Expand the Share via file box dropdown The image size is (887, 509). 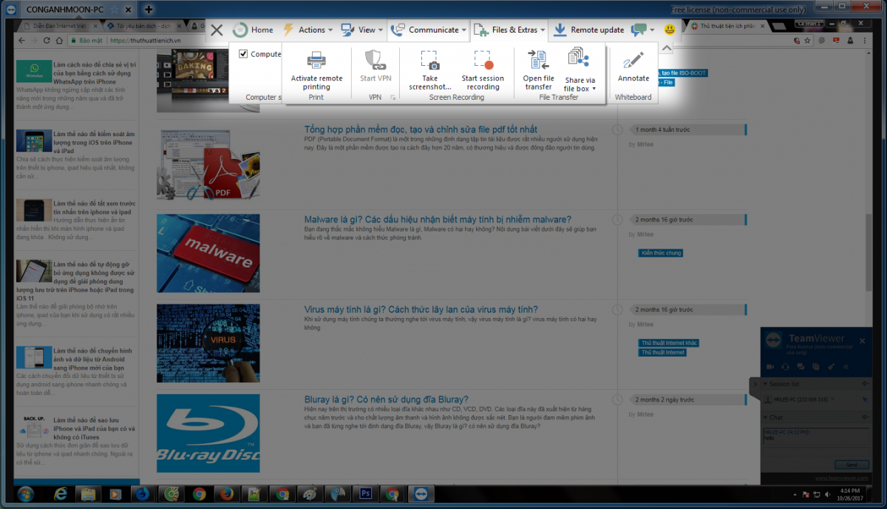click(x=580, y=89)
